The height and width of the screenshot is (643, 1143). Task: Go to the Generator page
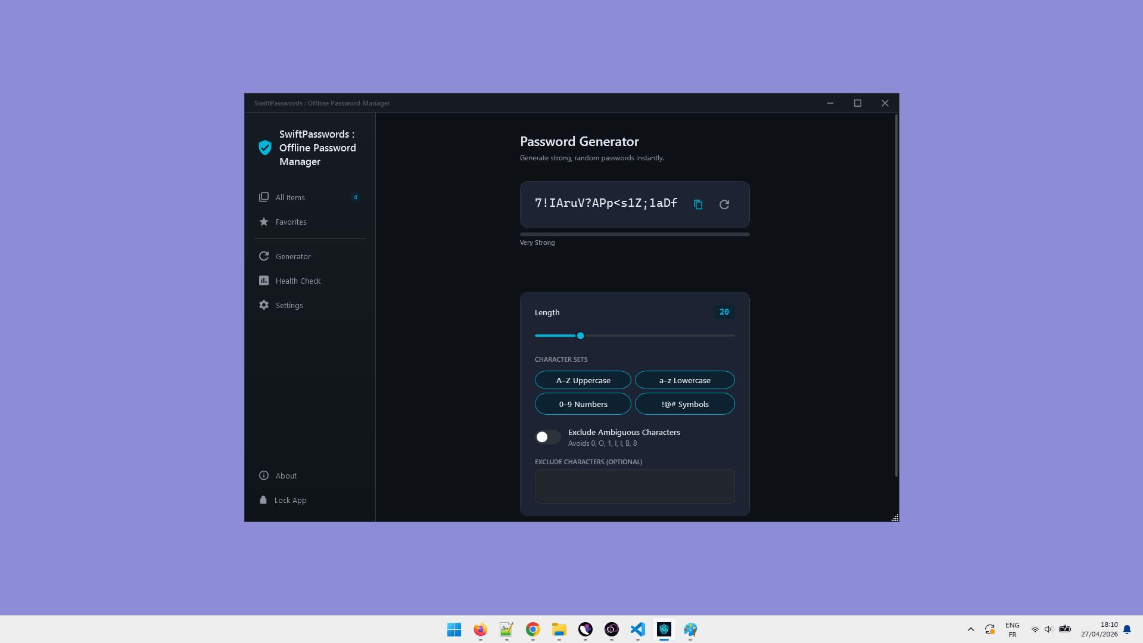pos(310,256)
